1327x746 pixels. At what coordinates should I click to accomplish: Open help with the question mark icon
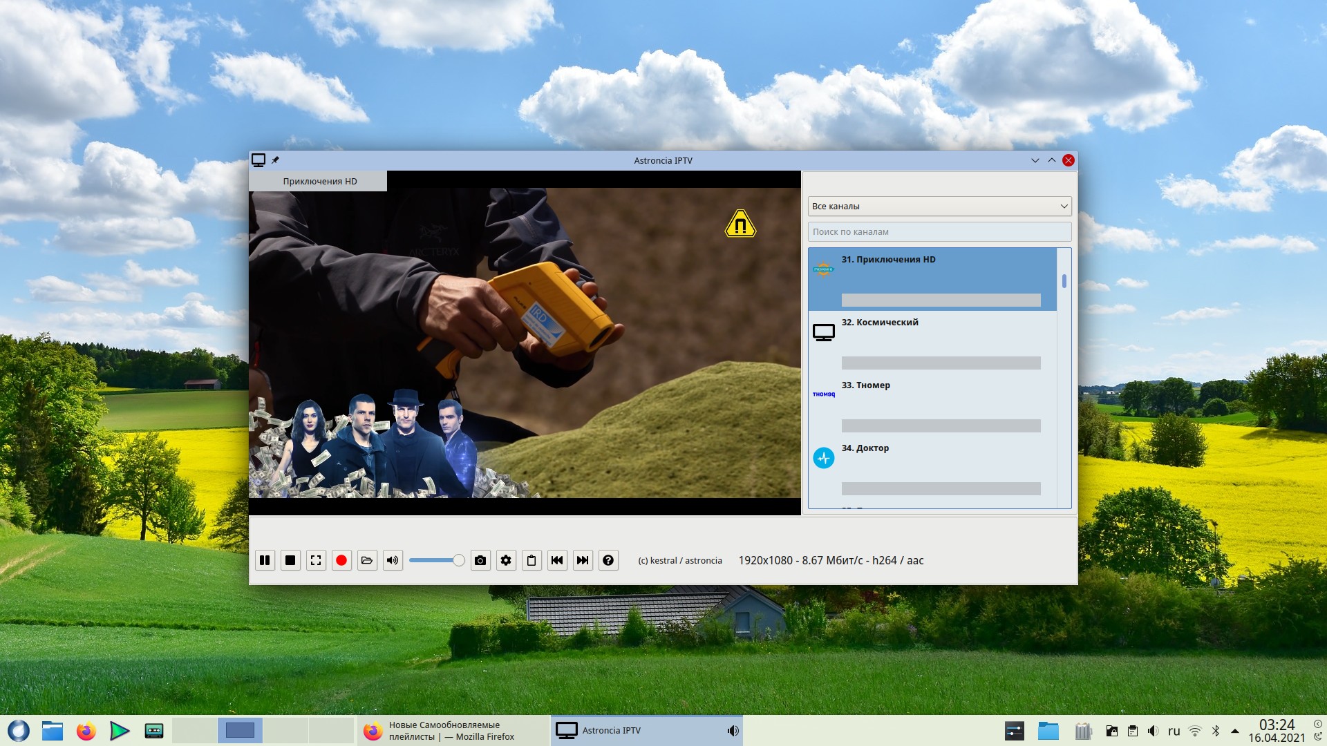coord(608,560)
